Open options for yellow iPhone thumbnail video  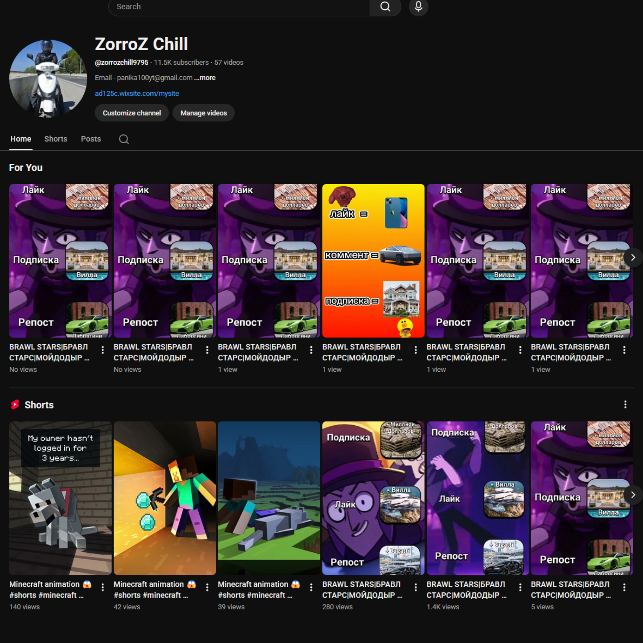pos(416,350)
